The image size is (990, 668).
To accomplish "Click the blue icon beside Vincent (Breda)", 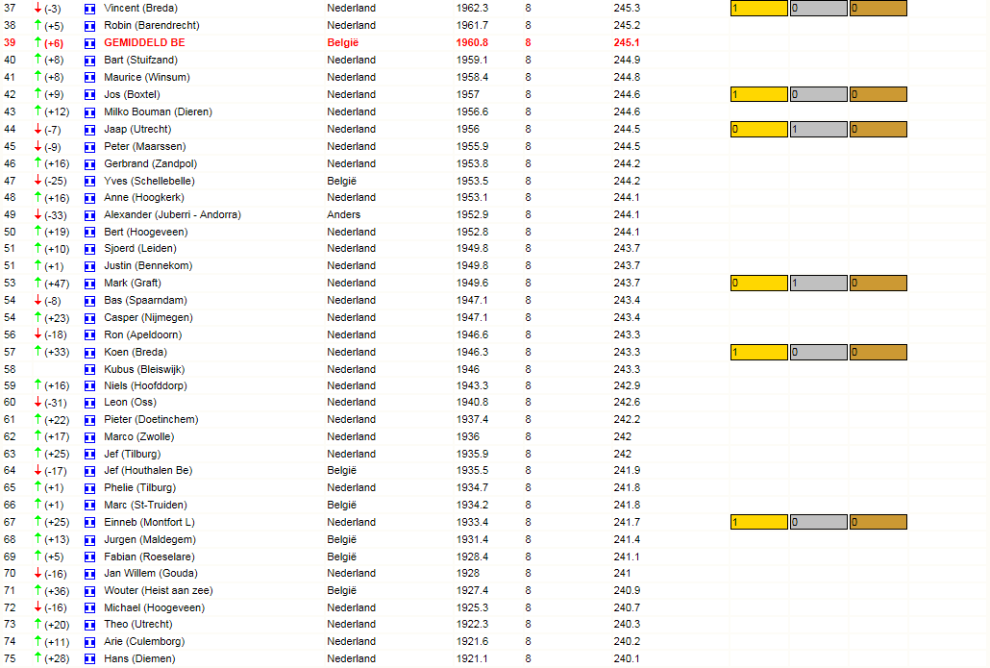I will [x=89, y=9].
